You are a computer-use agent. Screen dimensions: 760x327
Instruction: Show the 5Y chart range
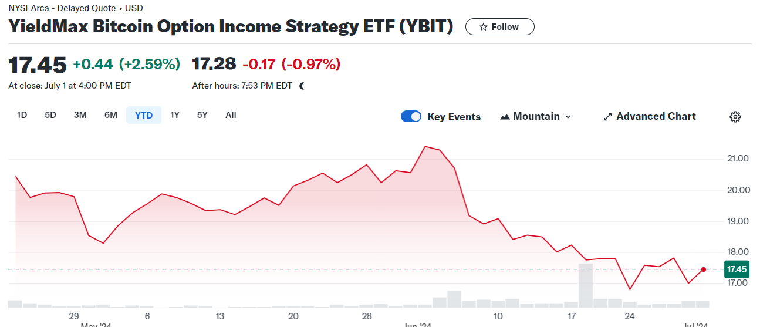(202, 115)
